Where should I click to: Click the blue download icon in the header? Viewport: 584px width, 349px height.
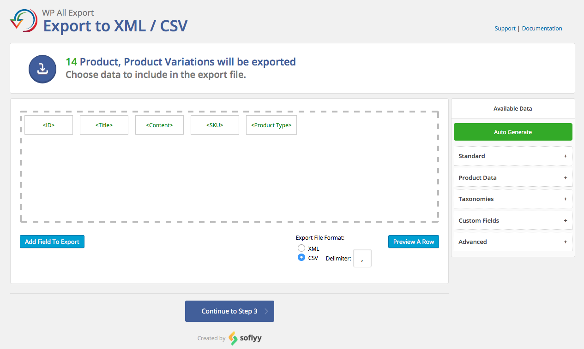click(x=42, y=69)
